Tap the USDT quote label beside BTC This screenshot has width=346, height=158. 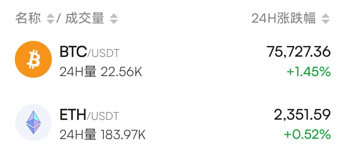106,53
